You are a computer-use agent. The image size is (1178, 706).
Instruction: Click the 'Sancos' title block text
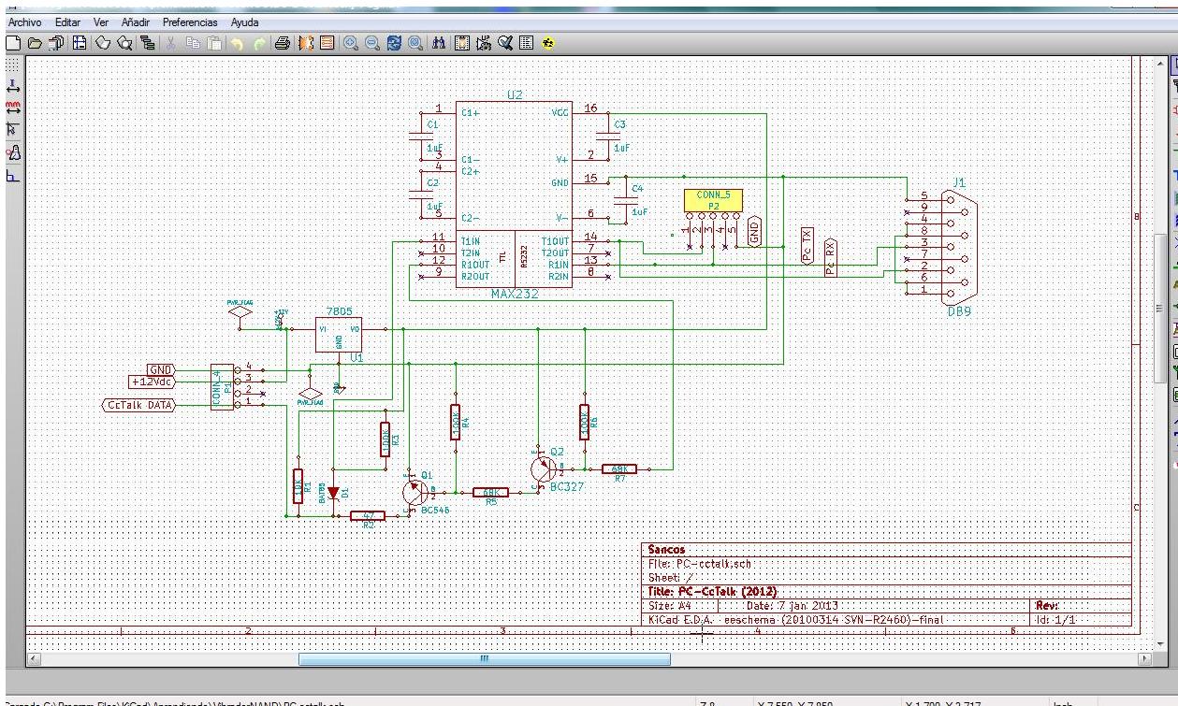(x=666, y=550)
